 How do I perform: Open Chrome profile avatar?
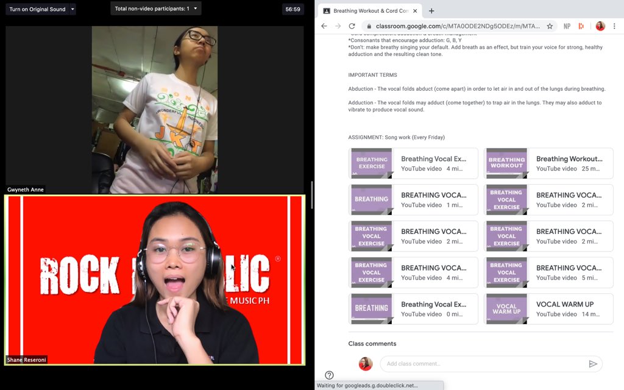tap(600, 26)
